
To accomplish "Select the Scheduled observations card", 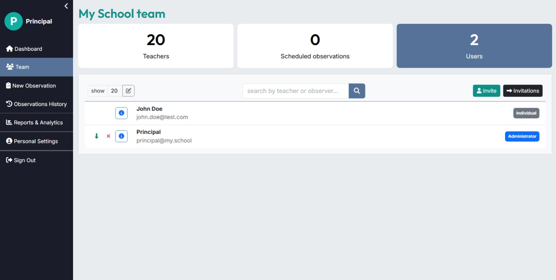I will pos(315,46).
